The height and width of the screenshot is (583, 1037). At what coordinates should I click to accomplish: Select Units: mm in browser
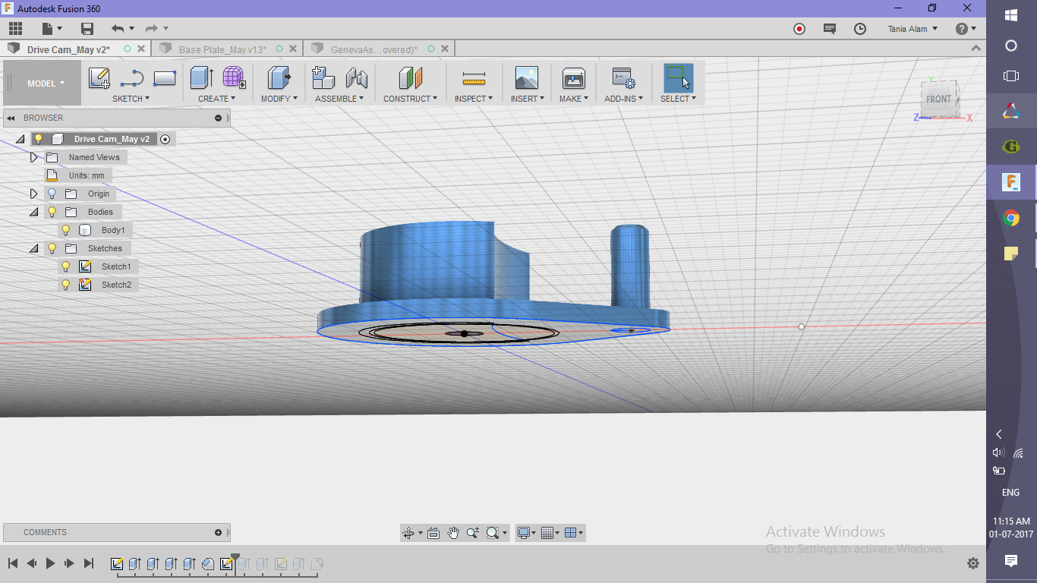point(87,175)
